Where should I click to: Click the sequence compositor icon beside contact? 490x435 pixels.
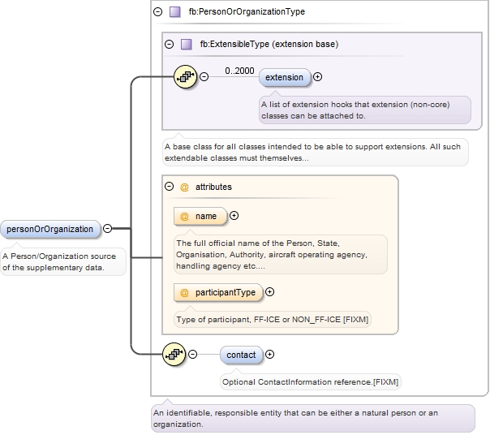click(x=174, y=355)
